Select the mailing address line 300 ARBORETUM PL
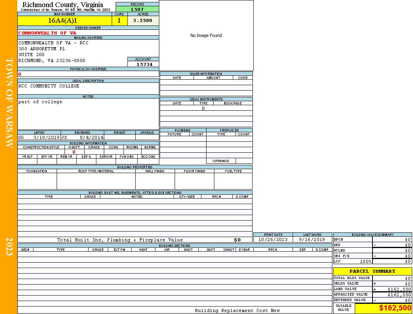 [42, 49]
